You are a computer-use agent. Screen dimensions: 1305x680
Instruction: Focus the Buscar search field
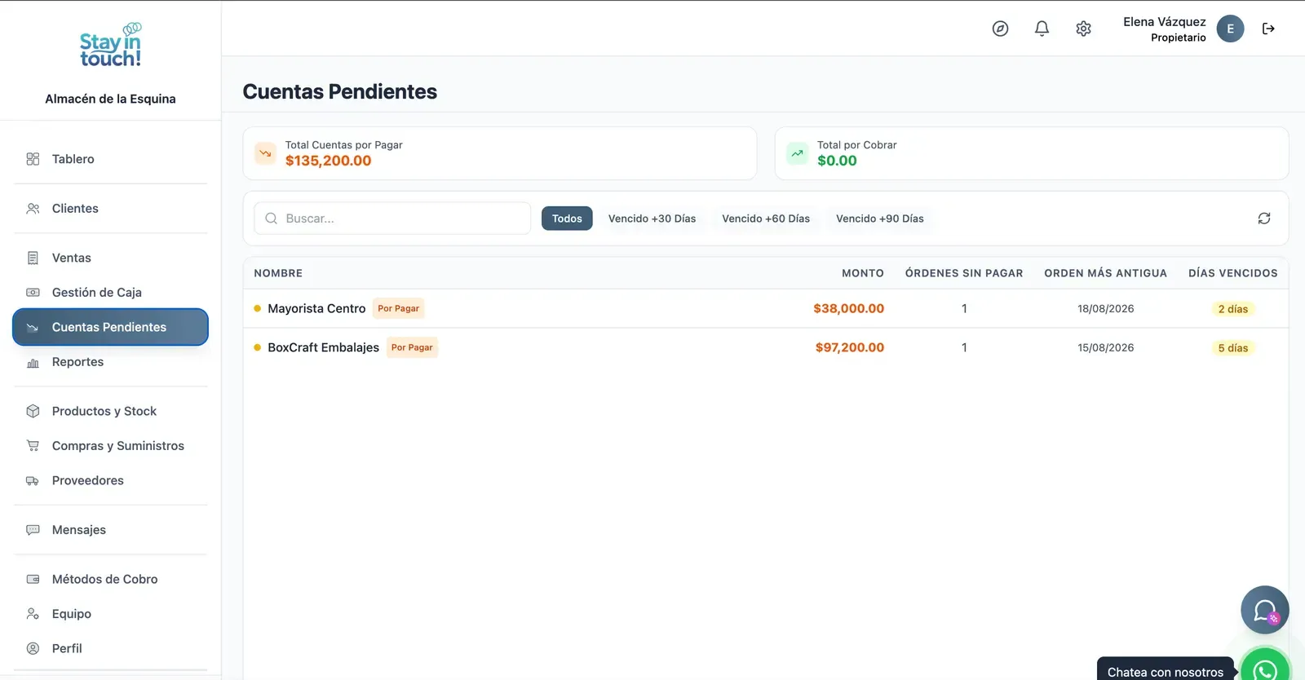pyautogui.click(x=392, y=219)
